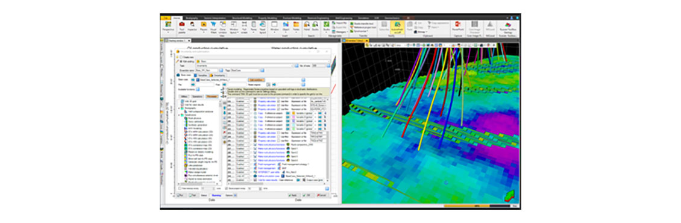Click the Apply button in dialog
Viewport: 681px width, 223px height.
[x=295, y=195]
